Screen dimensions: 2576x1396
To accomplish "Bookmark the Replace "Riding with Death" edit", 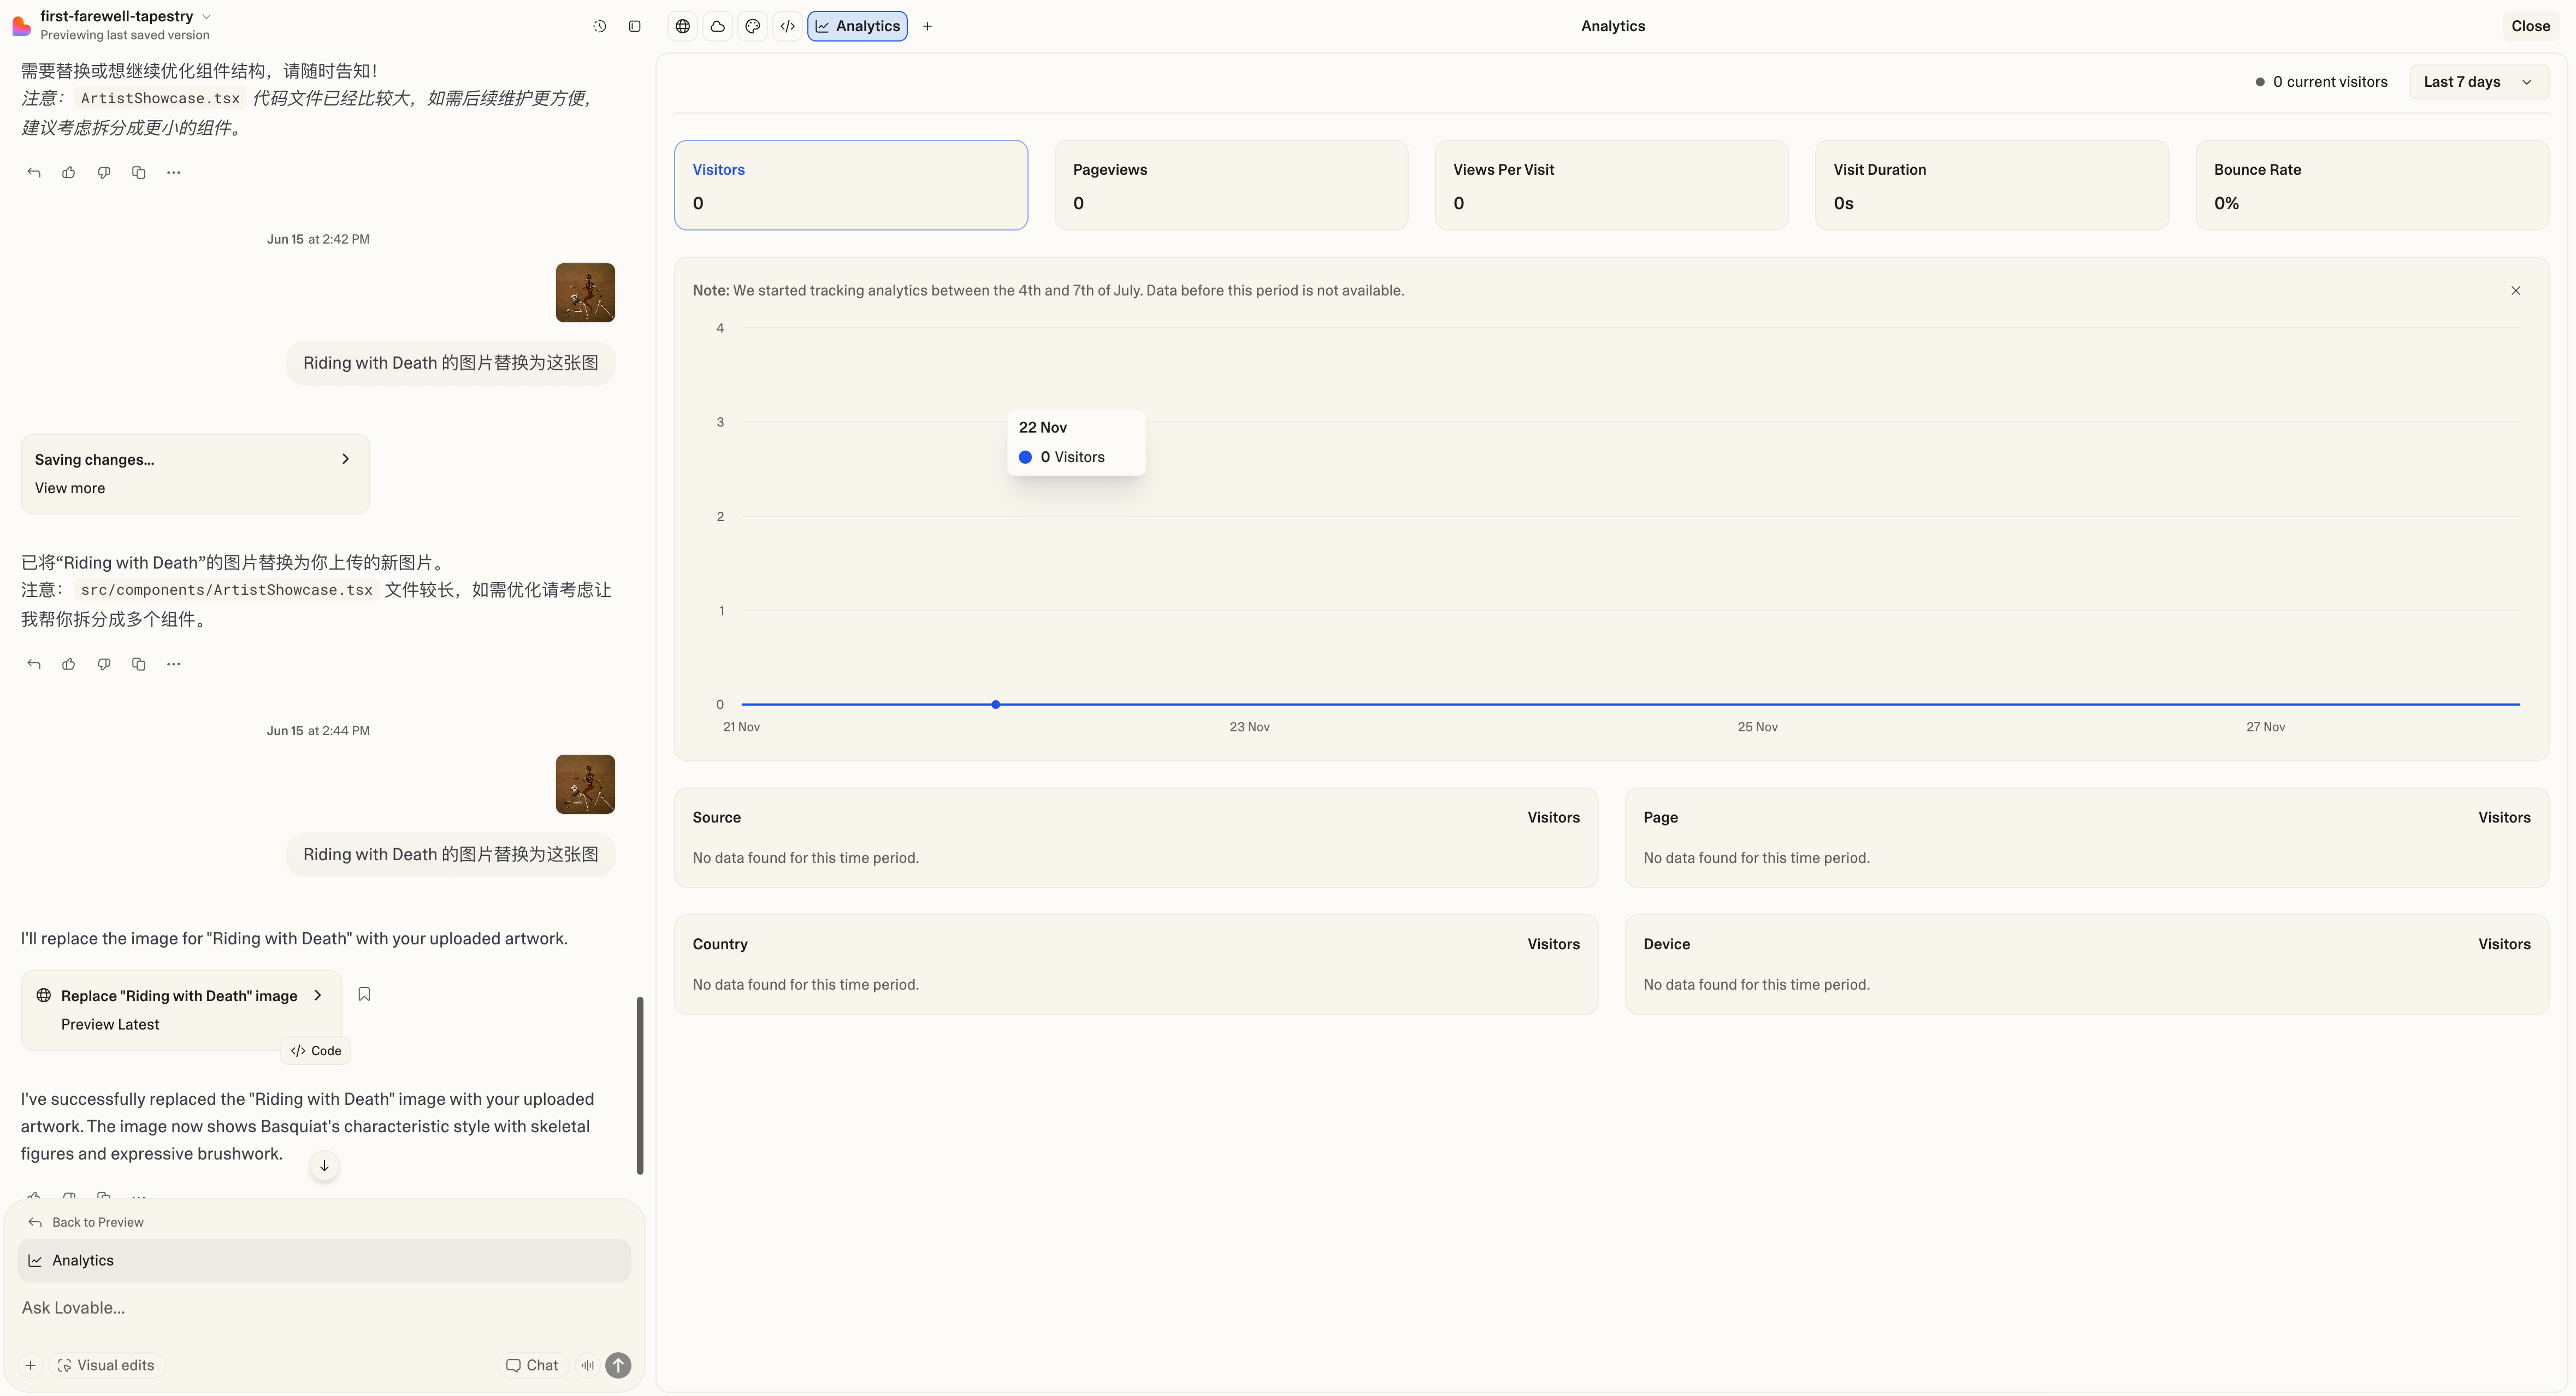I will (364, 994).
